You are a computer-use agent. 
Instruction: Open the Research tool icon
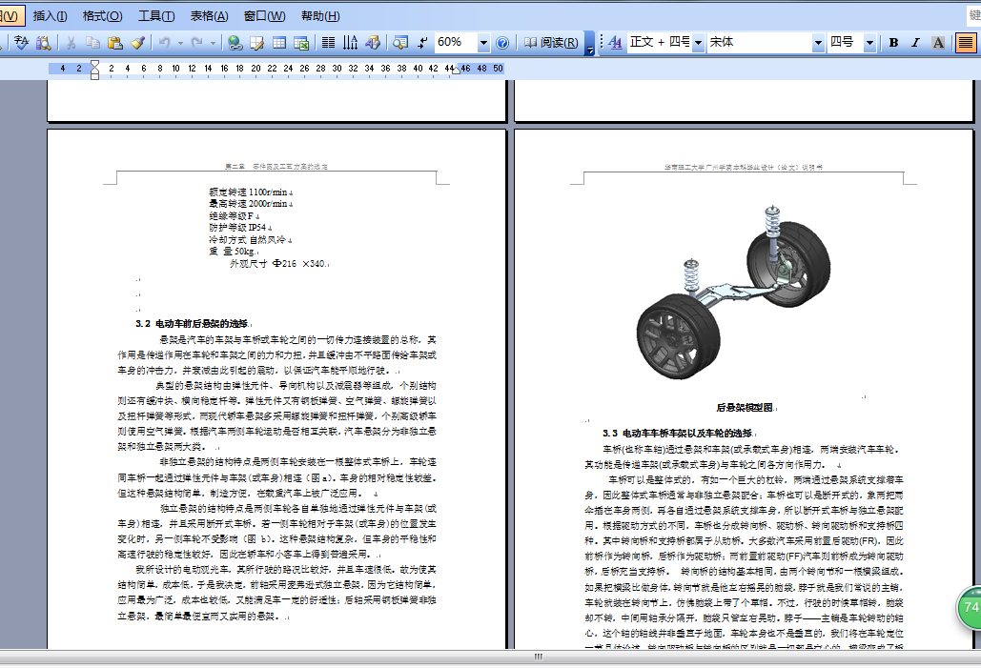[x=43, y=43]
